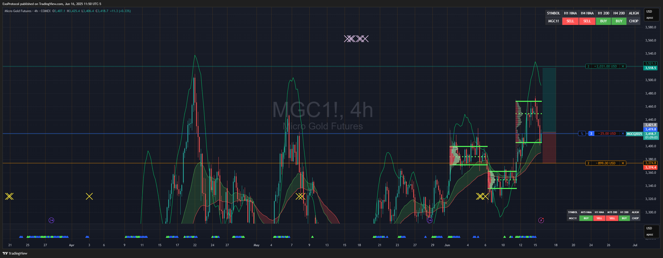Click the -899.00 USD loss label
663x258 pixels.
tap(605, 163)
